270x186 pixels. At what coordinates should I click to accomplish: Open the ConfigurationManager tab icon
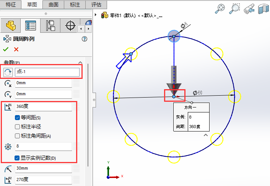click(50, 26)
